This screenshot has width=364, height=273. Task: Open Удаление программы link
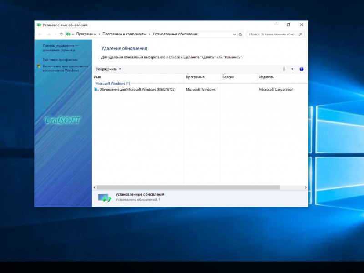coord(60,60)
